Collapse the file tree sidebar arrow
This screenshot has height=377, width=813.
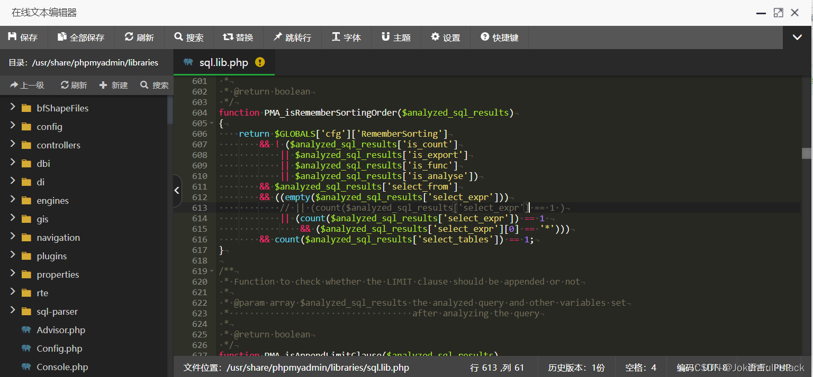177,190
